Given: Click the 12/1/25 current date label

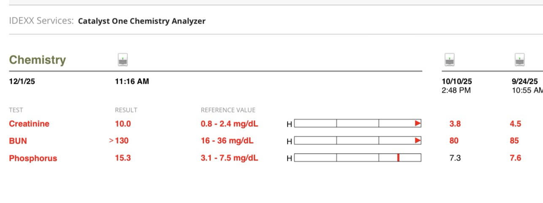Looking at the screenshot, I should click(22, 81).
